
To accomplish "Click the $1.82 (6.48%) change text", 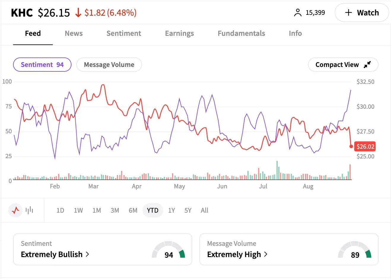I will [x=110, y=13].
